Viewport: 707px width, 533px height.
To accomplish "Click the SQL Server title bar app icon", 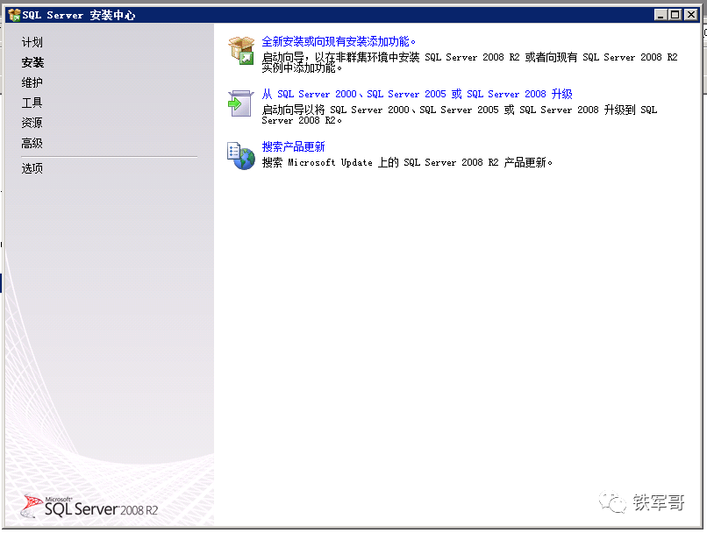I will (x=13, y=15).
